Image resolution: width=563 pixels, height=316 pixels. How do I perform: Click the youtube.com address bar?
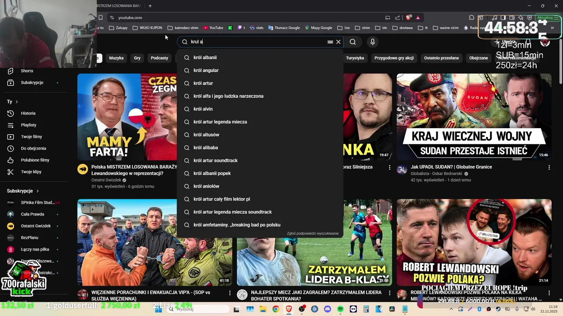tap(246, 18)
